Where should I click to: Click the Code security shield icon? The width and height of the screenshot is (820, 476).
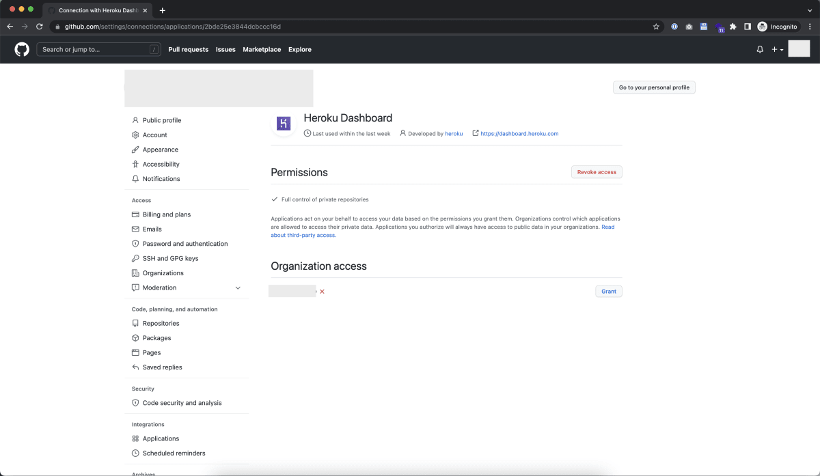(135, 403)
